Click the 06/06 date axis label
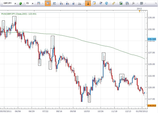This screenshot has height=113, width=158. coord(18,111)
